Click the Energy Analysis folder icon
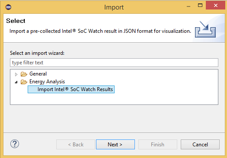227x158 pixels. point(24,82)
